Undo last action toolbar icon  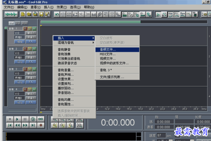pos(57,15)
